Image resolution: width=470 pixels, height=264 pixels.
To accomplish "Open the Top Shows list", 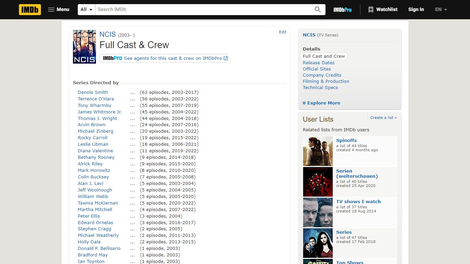I will (350, 262).
